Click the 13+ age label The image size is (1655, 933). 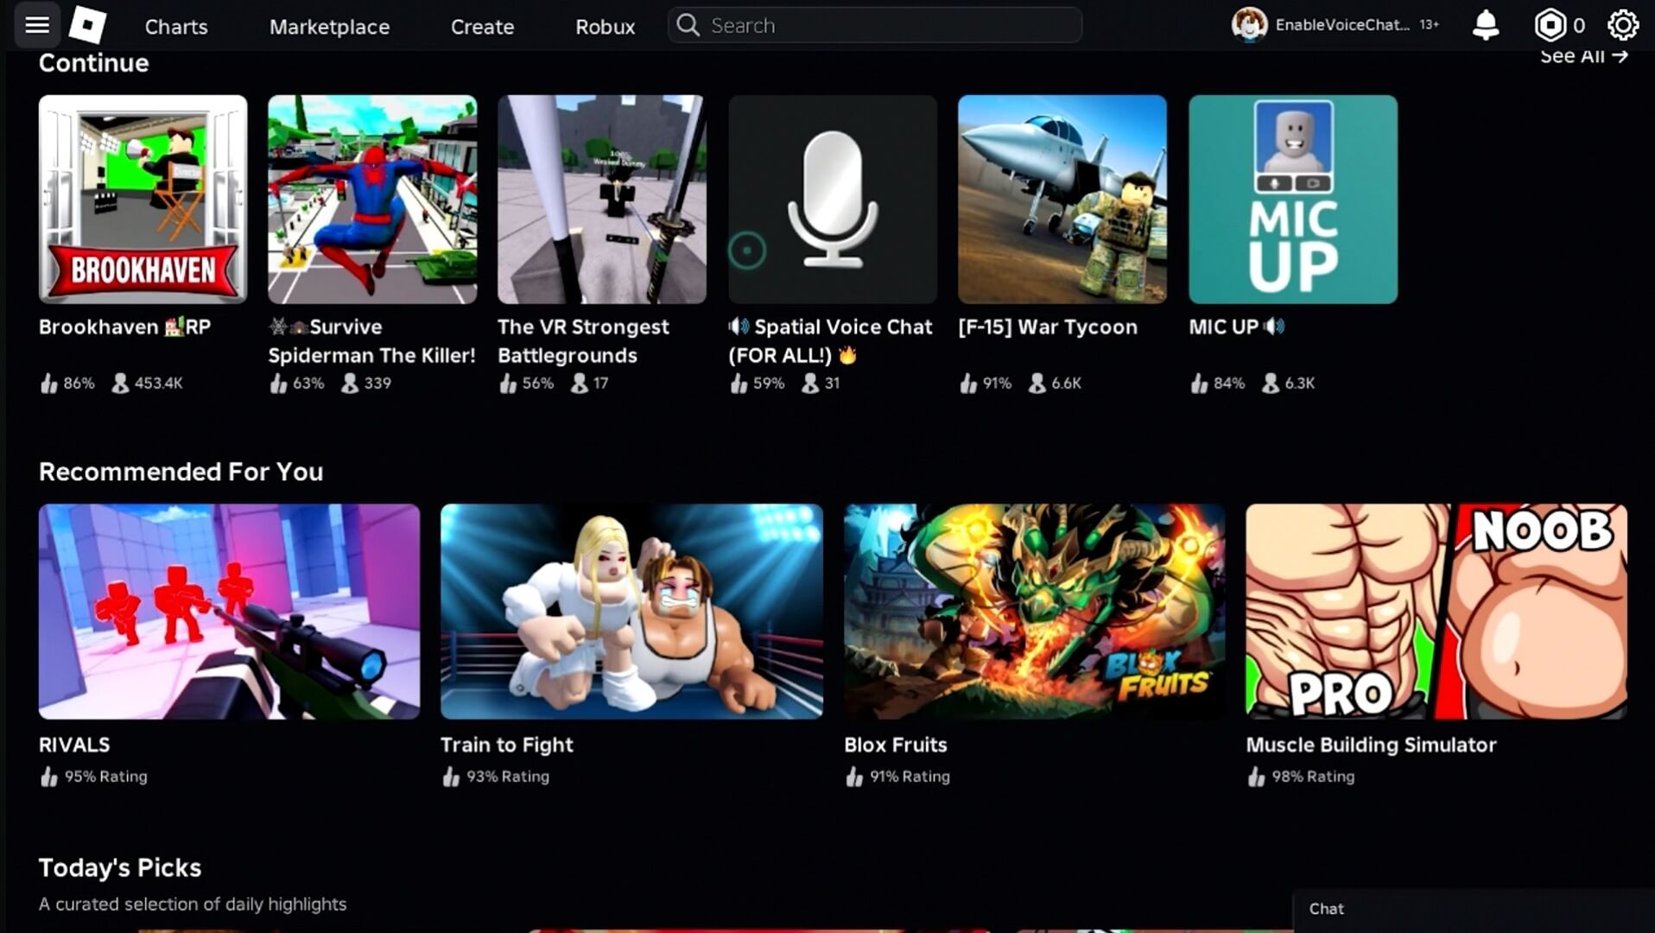1430,25
